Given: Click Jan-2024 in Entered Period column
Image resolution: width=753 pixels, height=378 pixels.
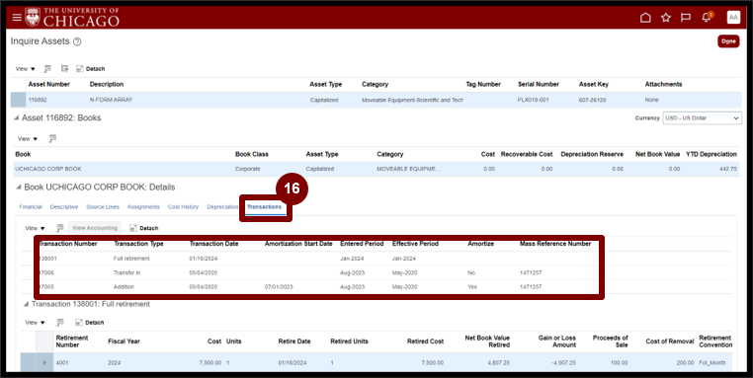Looking at the screenshot, I should (x=352, y=258).
